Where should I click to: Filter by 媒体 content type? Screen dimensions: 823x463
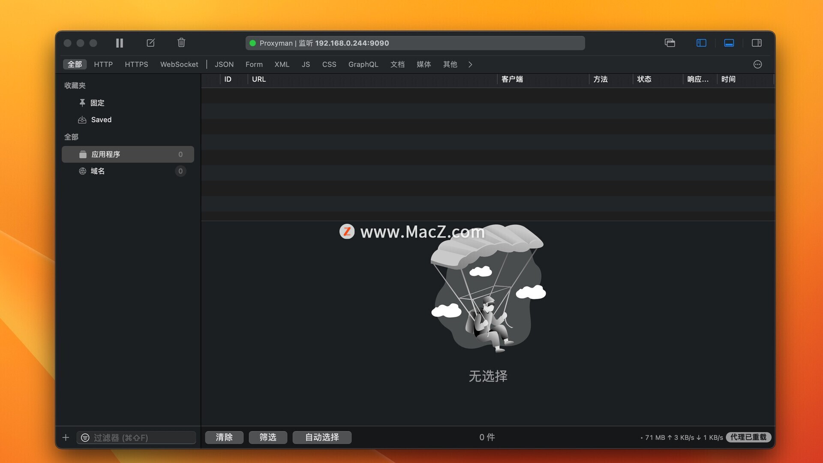424,64
